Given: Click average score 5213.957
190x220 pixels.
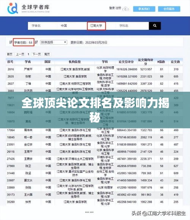Looking at the screenshot, I should 146,69.
